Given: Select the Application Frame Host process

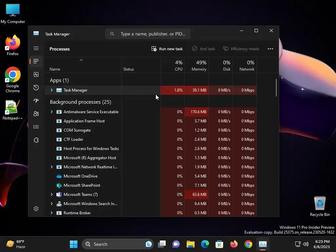Looking at the screenshot, I should (150, 121).
